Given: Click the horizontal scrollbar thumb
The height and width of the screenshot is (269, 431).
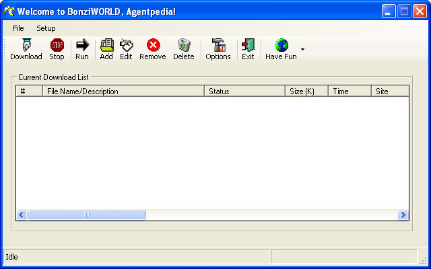Looking at the screenshot, I should click(87, 215).
